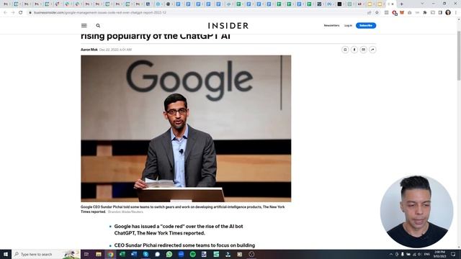Go forward in browser history
Screen dimensions: 461x259
pyautogui.click(x=13, y=13)
